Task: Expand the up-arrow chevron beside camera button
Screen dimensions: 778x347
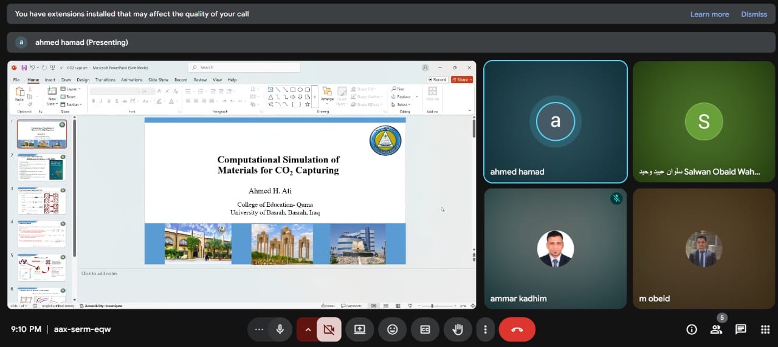Action: 308,329
